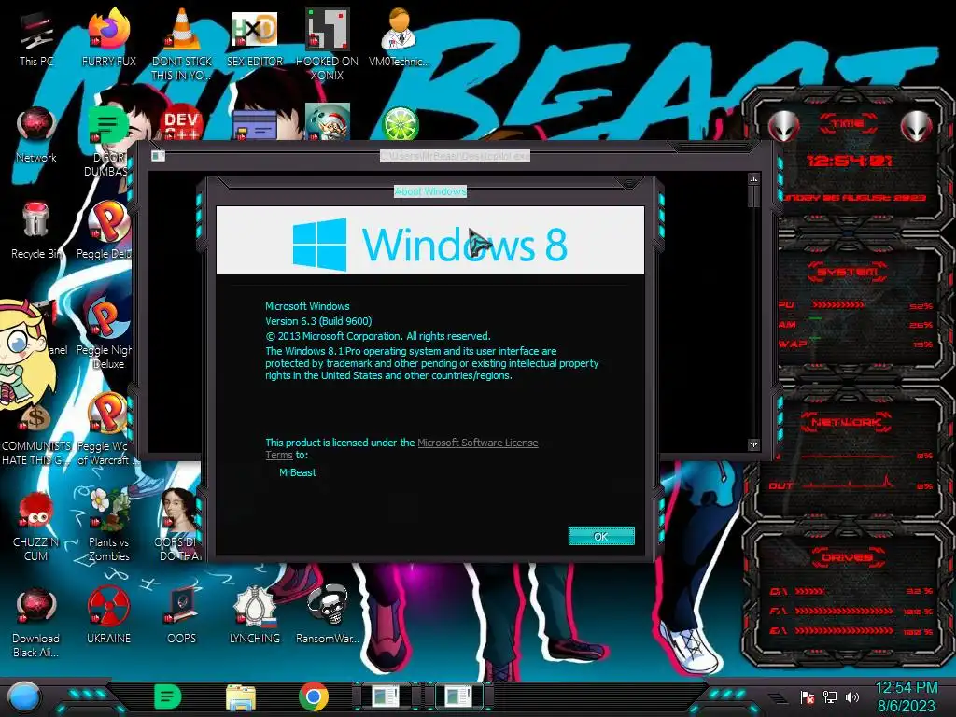Click the left alien head on TIME gadget

coord(783,127)
